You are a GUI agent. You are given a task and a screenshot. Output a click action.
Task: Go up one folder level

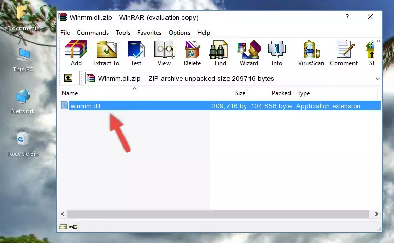pyautogui.click(x=68, y=78)
